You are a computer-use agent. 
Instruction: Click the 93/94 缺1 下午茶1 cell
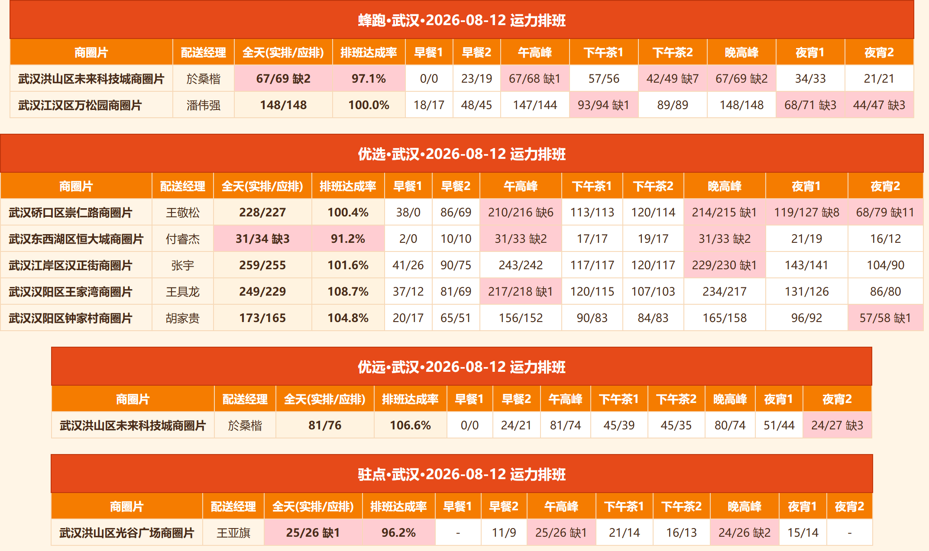604,105
